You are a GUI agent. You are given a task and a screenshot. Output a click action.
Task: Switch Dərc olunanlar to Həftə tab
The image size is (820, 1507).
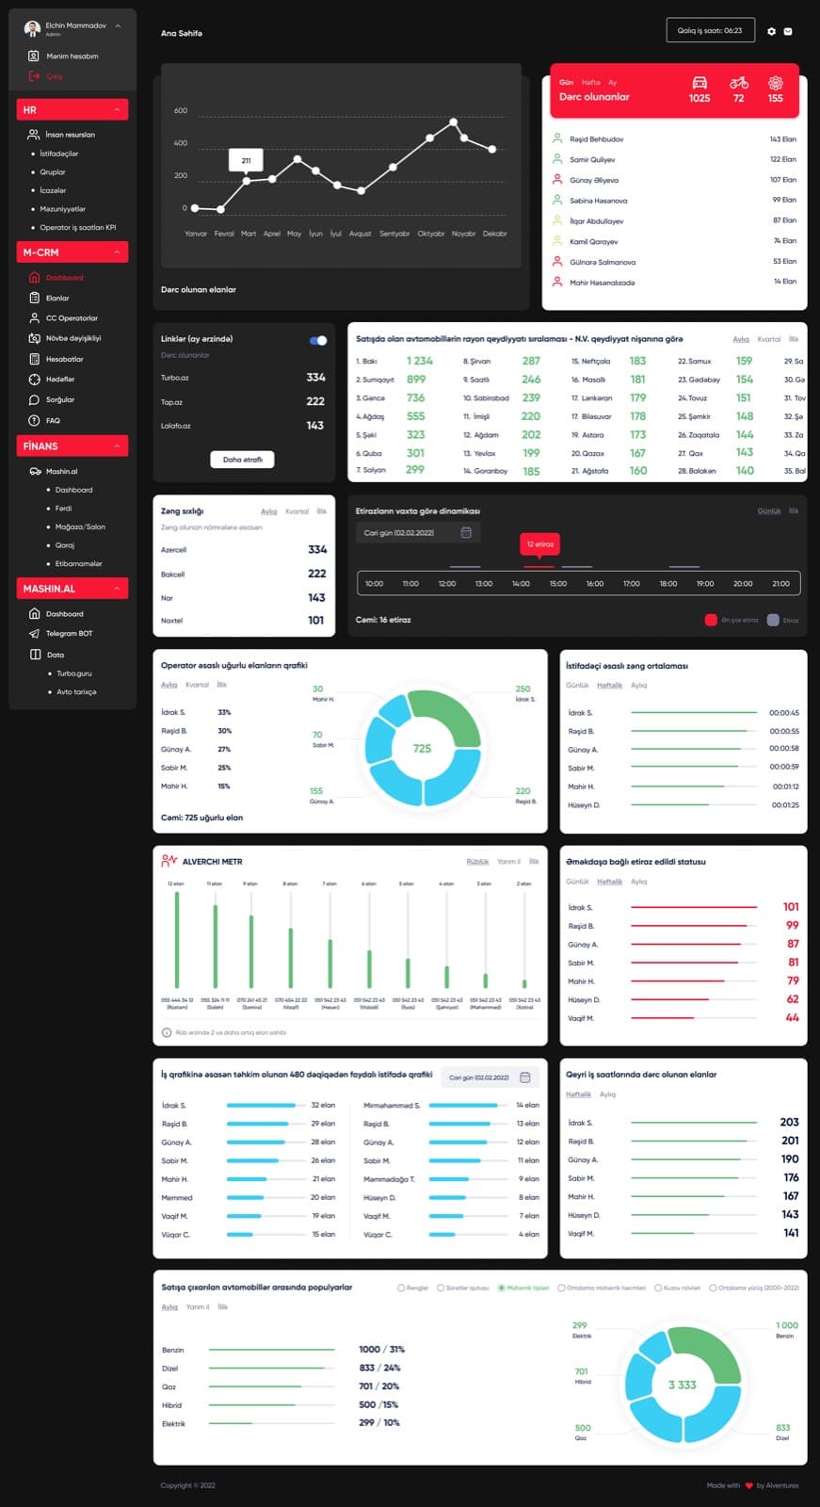pos(590,82)
